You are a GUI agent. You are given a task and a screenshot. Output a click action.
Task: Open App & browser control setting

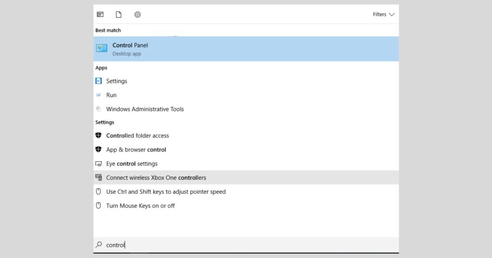click(136, 150)
